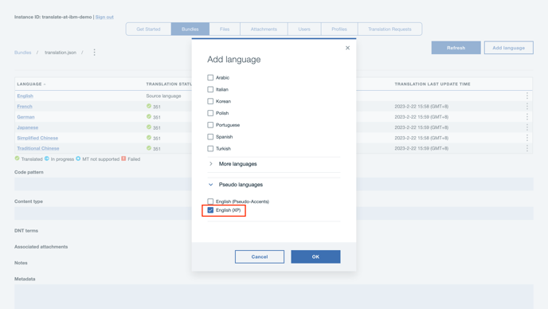Open the Traditional Chinese language link
The height and width of the screenshot is (309, 548).
[x=38, y=148]
